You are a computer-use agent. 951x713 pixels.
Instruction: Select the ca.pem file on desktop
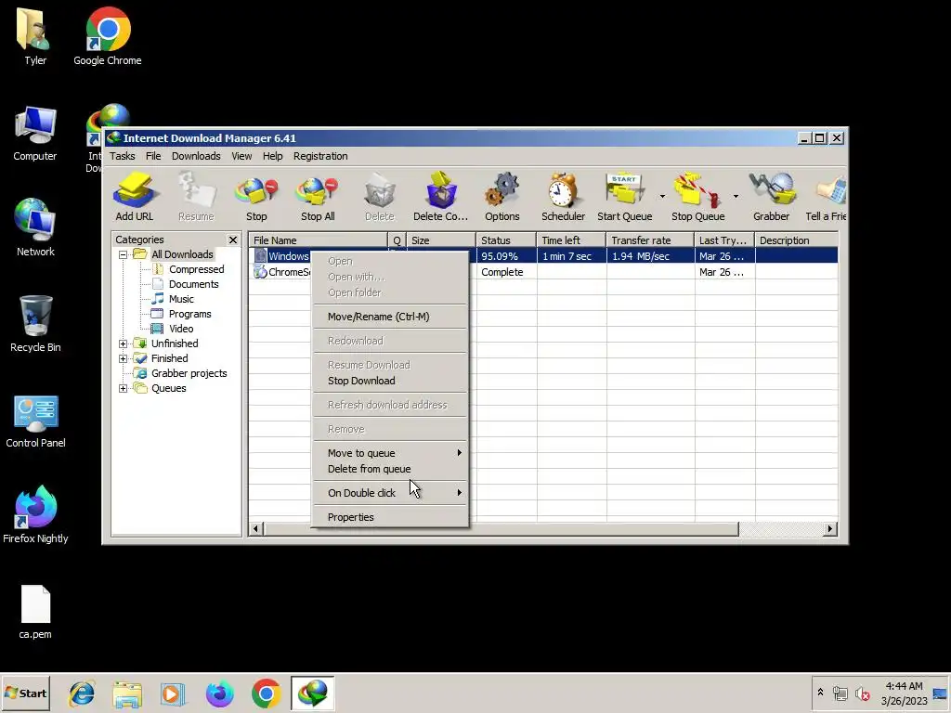[x=35, y=613]
